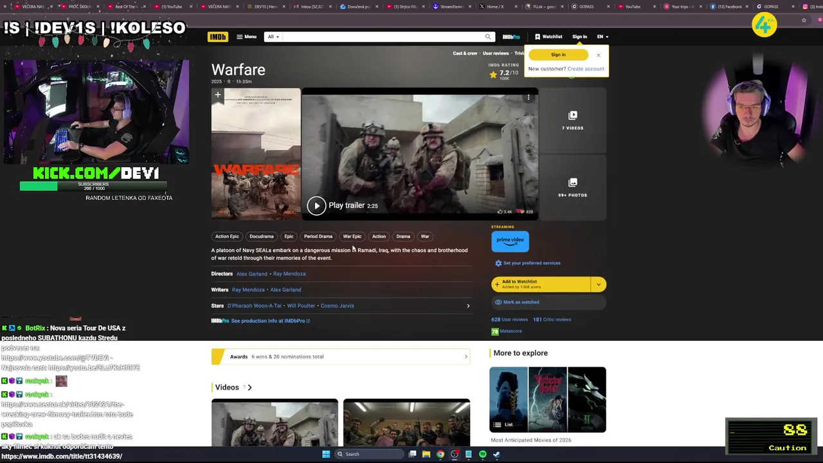This screenshot has width=823, height=463.
Task: Open star Cosmo Jarvis's page
Action: 338,306
